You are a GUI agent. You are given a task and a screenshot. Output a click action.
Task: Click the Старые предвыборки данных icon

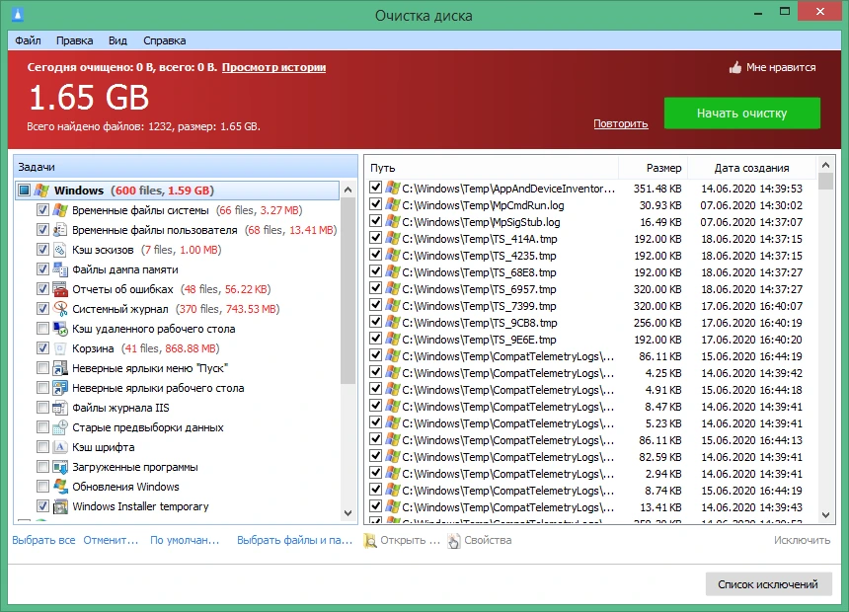click(60, 427)
